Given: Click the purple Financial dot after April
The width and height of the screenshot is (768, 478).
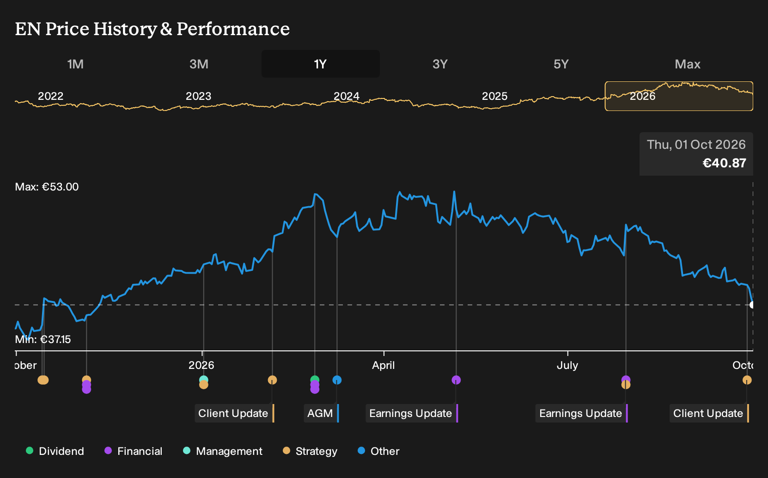Looking at the screenshot, I should click(x=456, y=380).
